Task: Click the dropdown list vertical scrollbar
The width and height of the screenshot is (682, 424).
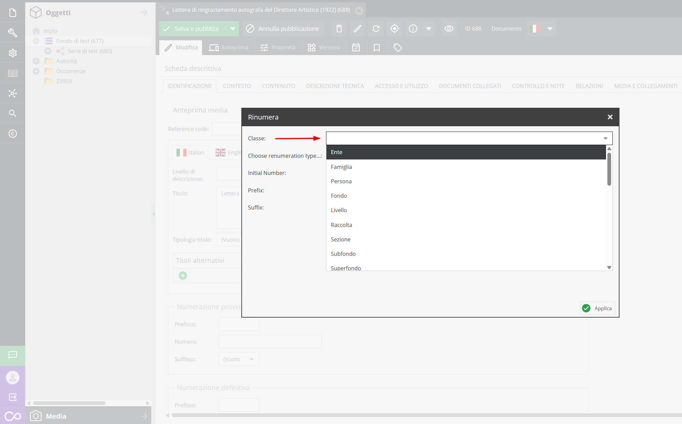Action: [x=609, y=169]
